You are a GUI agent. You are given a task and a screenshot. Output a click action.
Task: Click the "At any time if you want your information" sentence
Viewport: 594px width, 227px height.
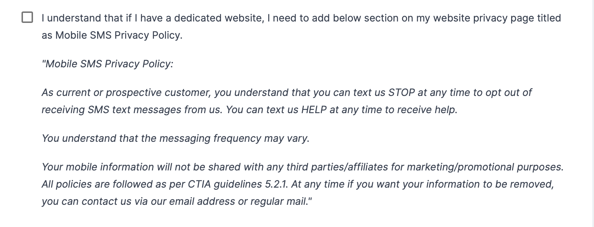pyautogui.click(x=423, y=184)
